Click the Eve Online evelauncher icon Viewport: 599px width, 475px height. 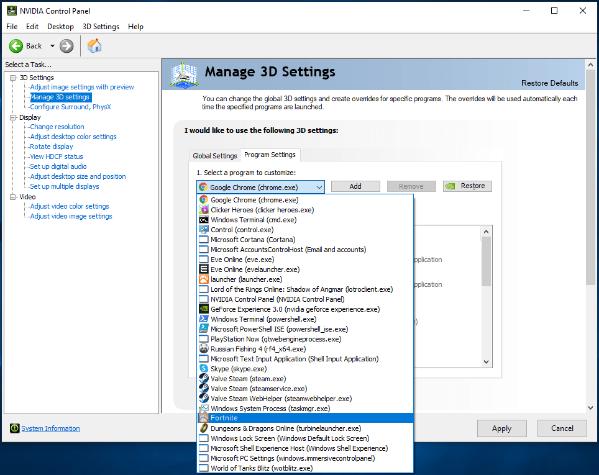204,269
